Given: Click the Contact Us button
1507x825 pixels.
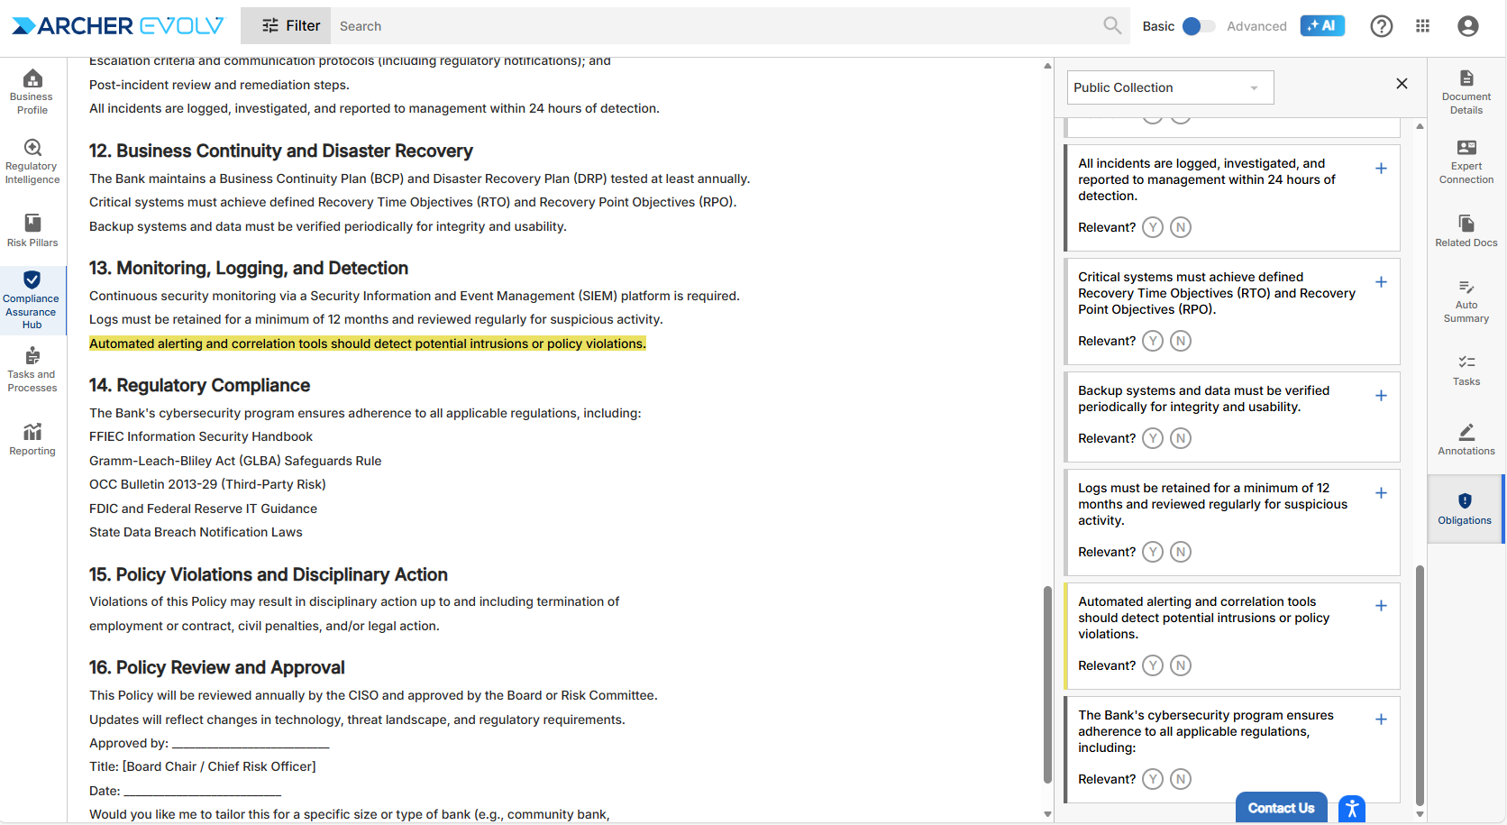Looking at the screenshot, I should point(1280,808).
